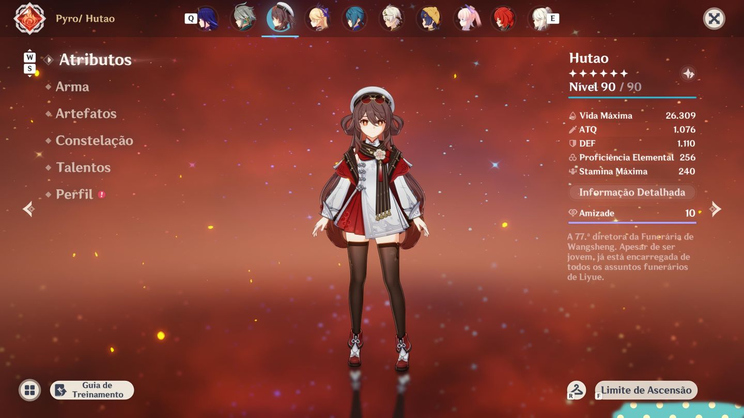Click the Vida Máxima stat row
Viewport: 744px width, 418px height.
(x=632, y=116)
